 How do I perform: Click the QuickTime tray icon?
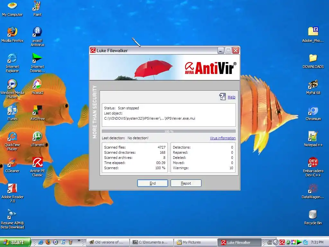tap(305, 242)
